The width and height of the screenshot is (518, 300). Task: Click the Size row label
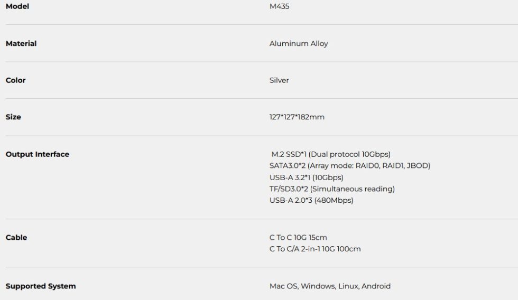(x=13, y=117)
